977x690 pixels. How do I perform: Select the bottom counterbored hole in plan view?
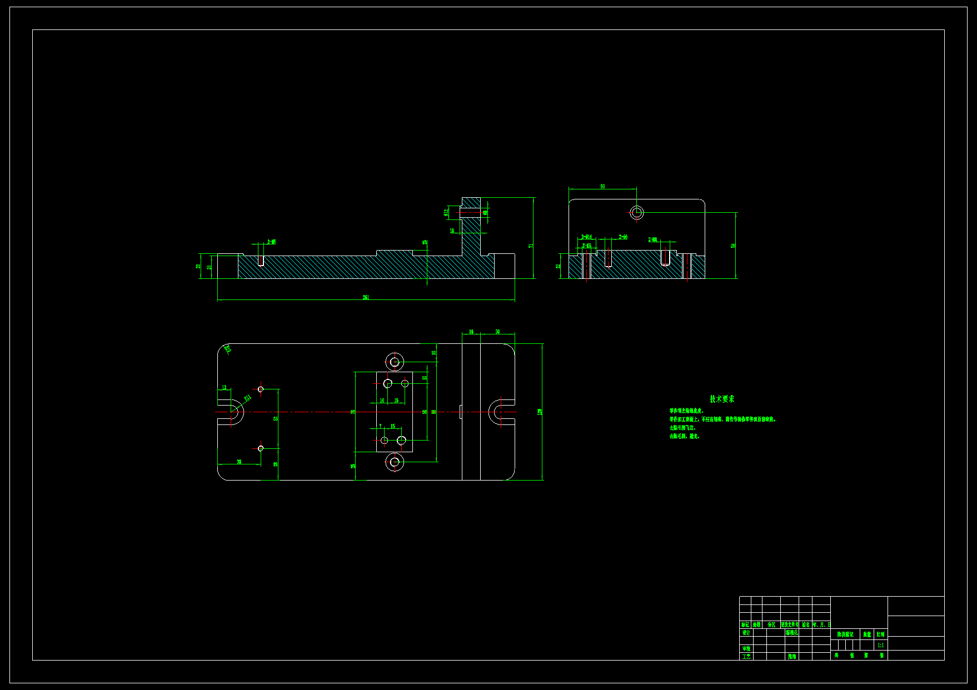click(395, 462)
